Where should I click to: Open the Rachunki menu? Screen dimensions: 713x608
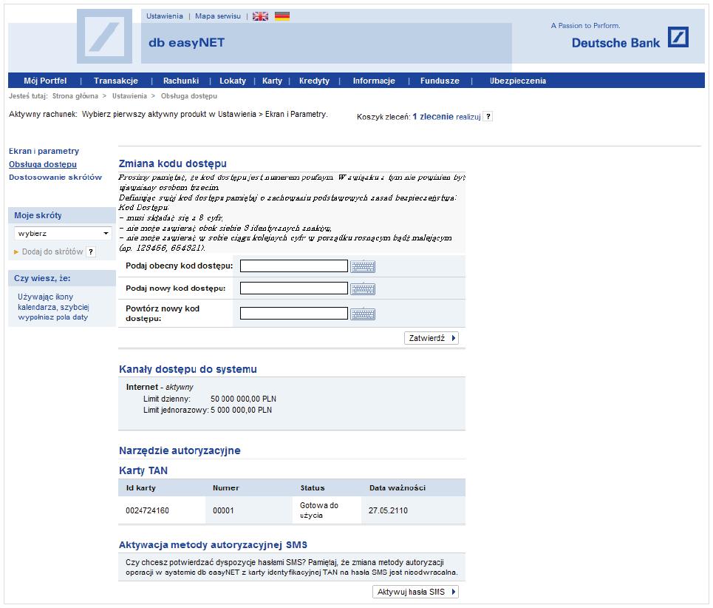coord(181,81)
